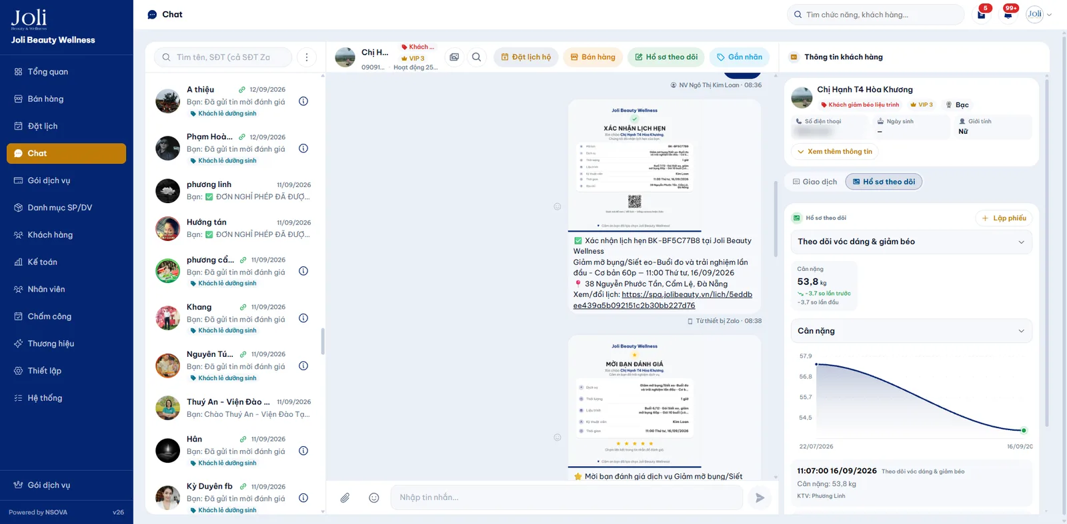Click the reaction smiley beside the appointment confirmation message
The height and width of the screenshot is (524, 1067).
(558, 206)
